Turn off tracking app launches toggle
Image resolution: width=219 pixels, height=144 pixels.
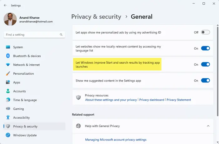(x=206, y=64)
